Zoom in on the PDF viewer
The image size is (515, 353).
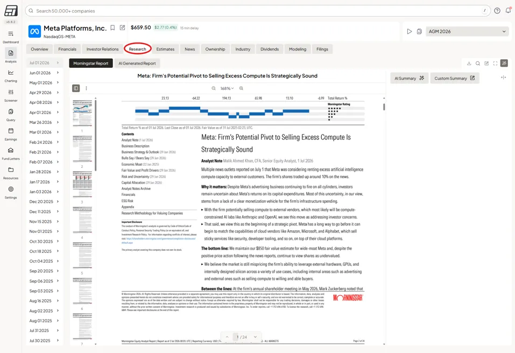click(x=242, y=88)
